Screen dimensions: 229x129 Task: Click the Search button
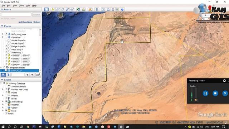[x=36, y=14]
